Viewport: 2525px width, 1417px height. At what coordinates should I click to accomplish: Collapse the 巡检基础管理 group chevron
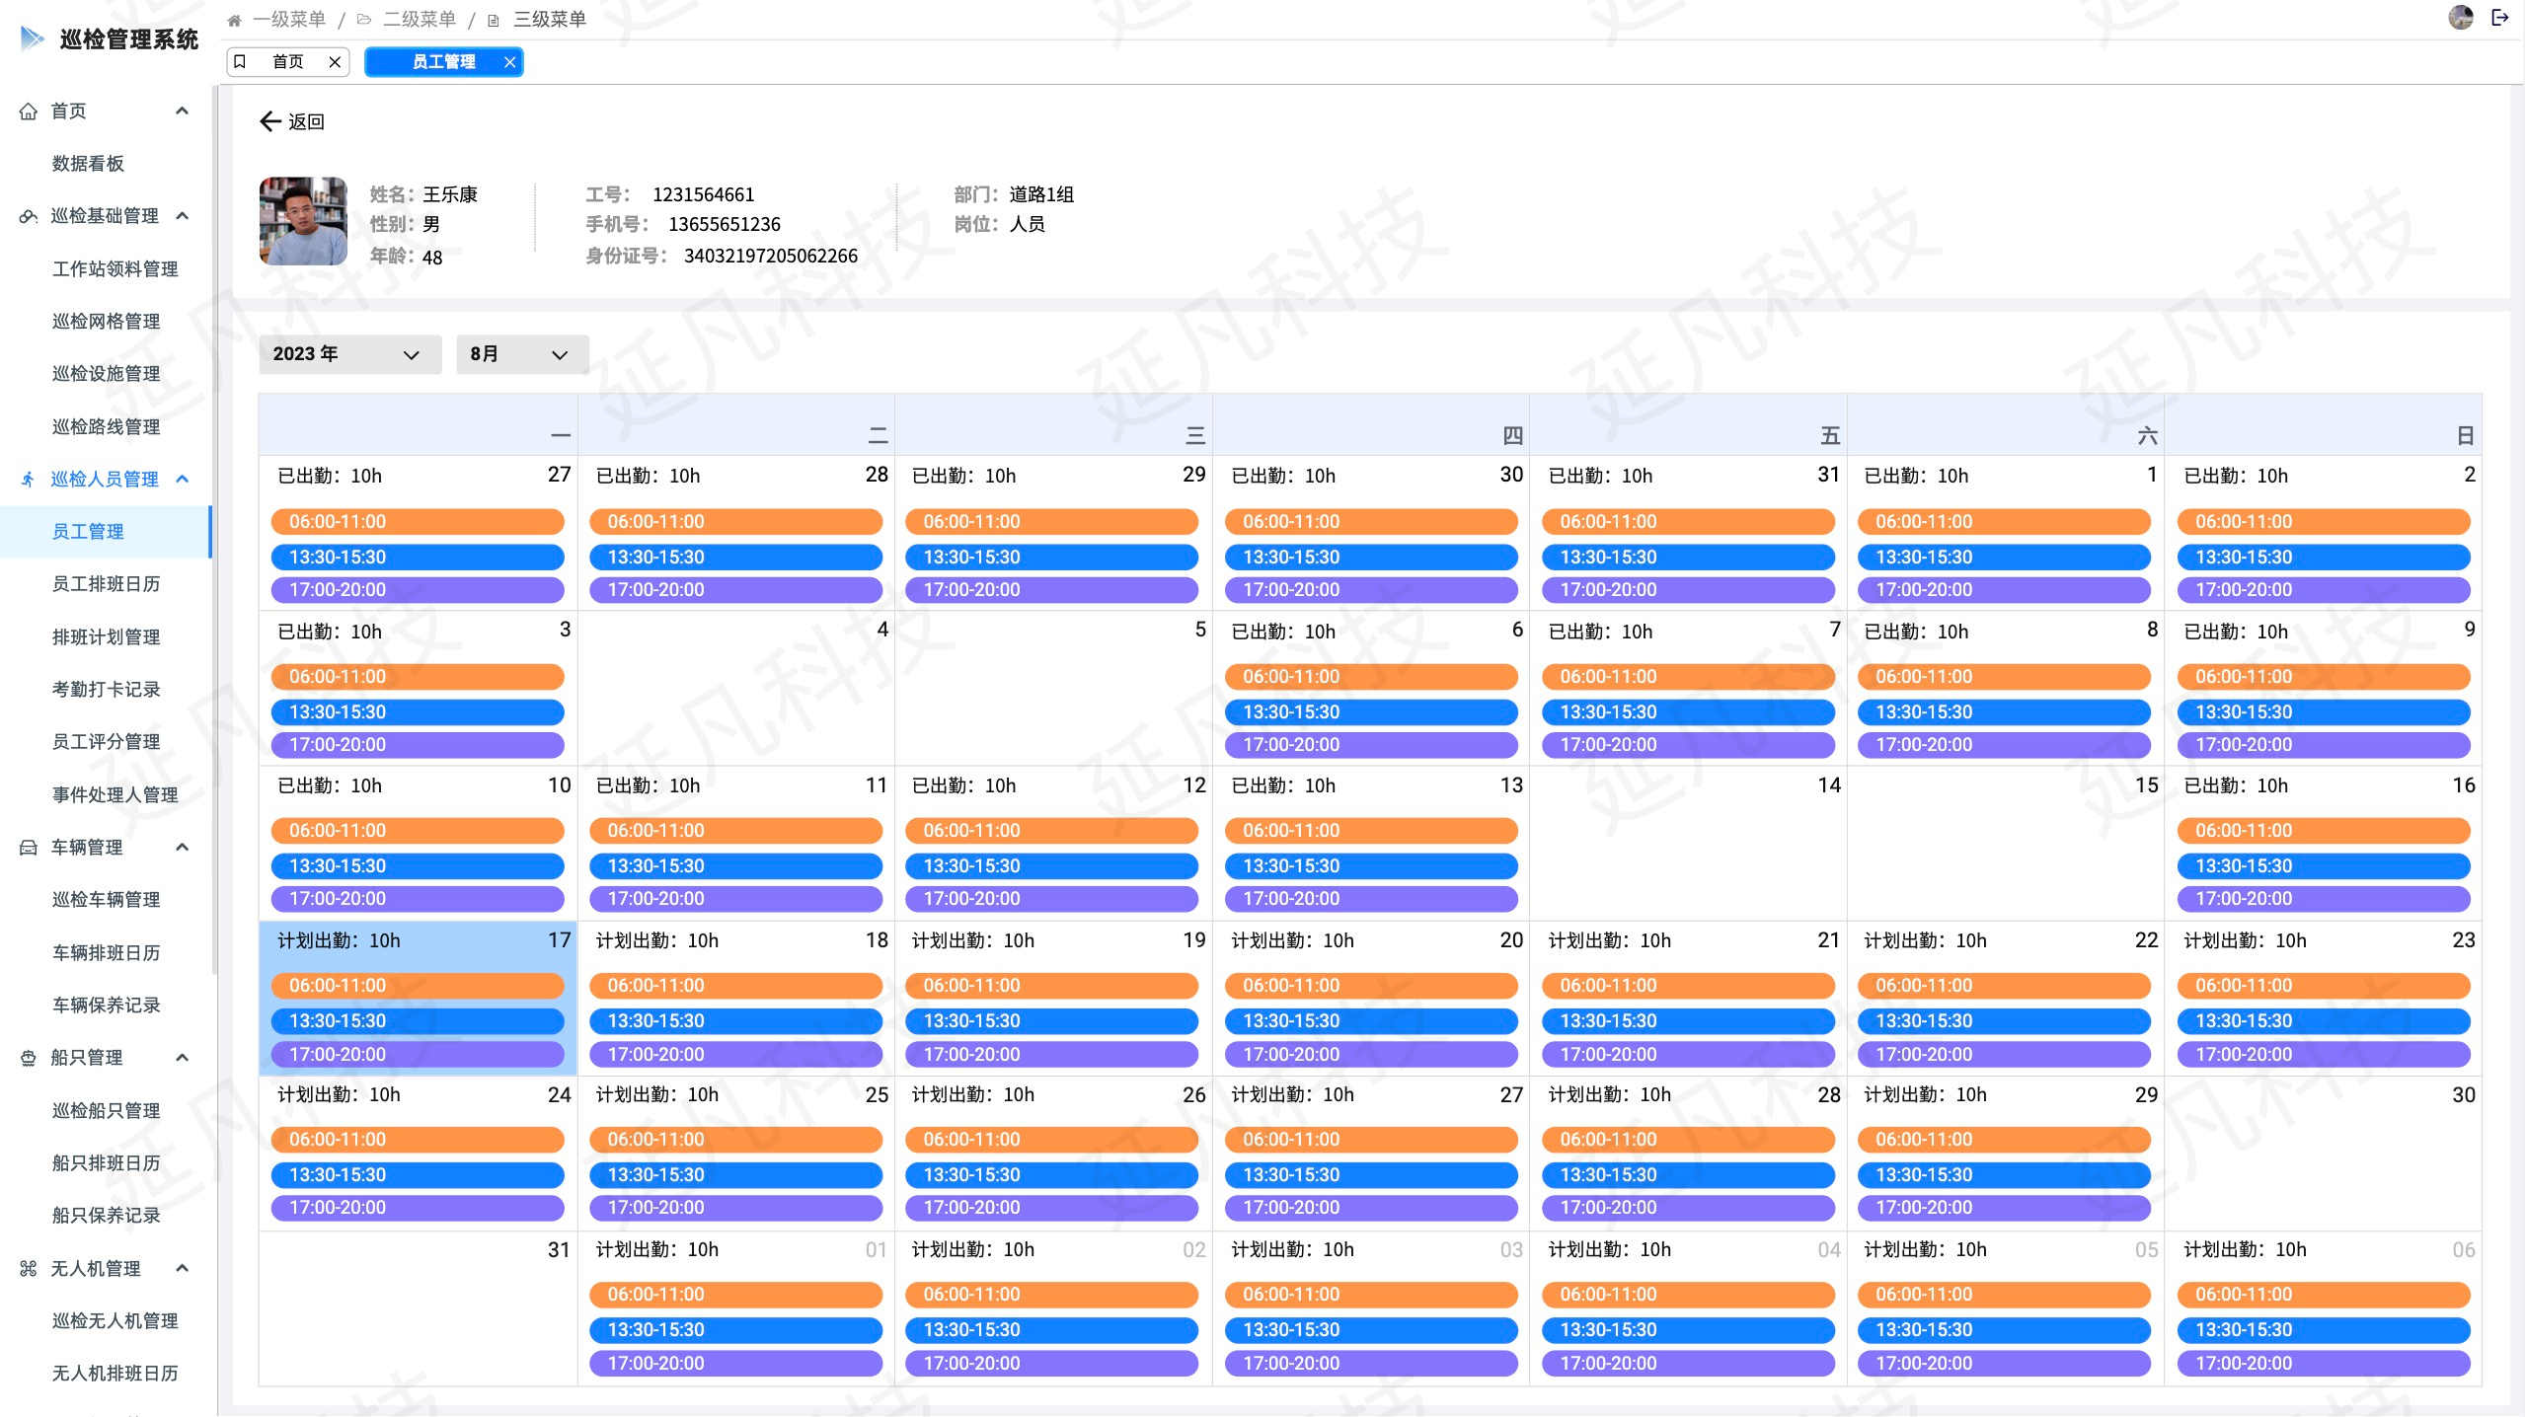182,215
